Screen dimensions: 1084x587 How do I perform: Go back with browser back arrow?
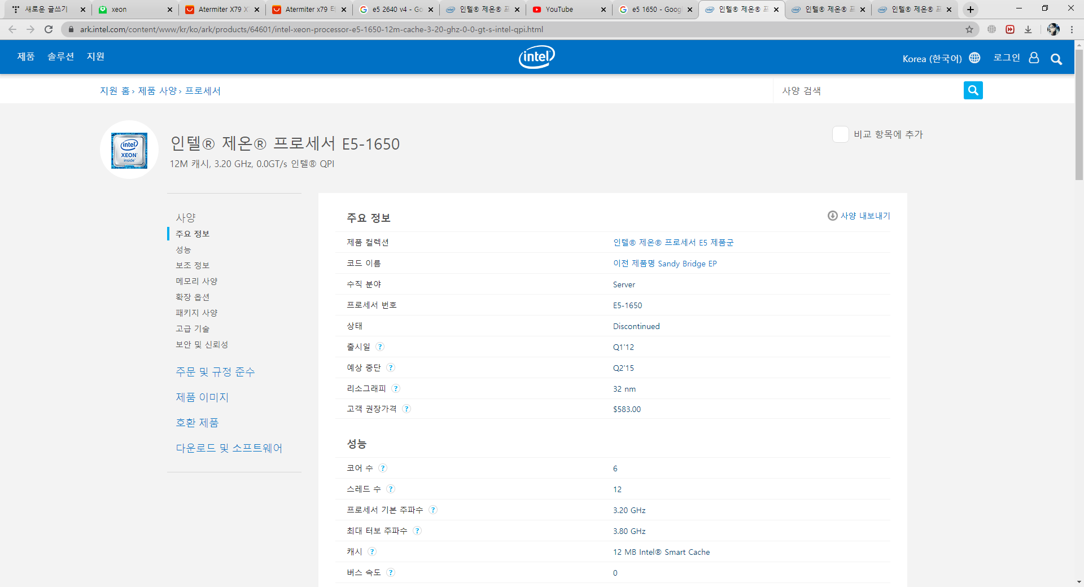coord(12,29)
